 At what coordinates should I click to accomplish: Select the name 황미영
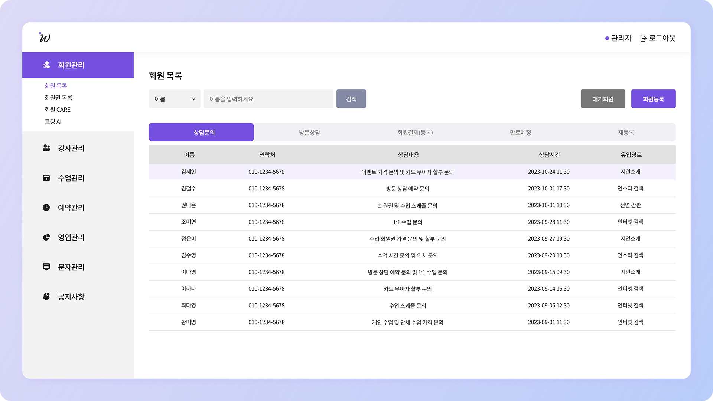coord(189,322)
